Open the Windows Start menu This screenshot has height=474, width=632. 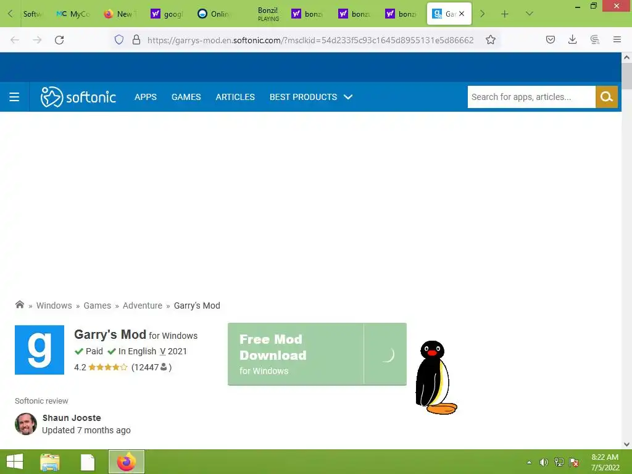[15, 462]
